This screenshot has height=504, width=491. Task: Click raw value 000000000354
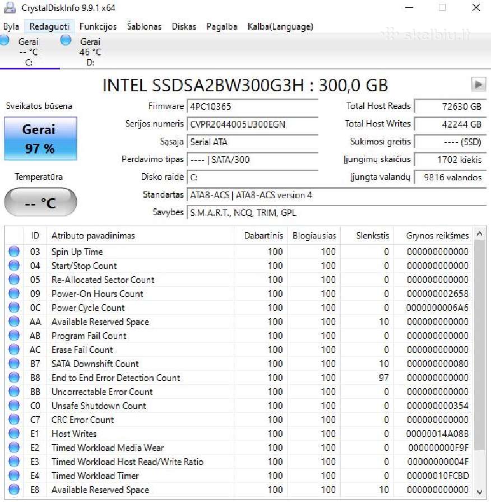click(437, 405)
